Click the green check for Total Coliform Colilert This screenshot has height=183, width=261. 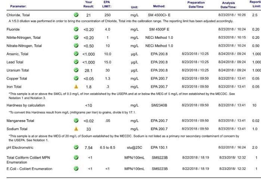click(x=76, y=157)
